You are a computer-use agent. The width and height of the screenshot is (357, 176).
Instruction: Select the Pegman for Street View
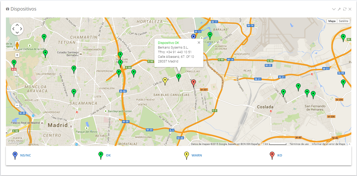click(x=17, y=45)
